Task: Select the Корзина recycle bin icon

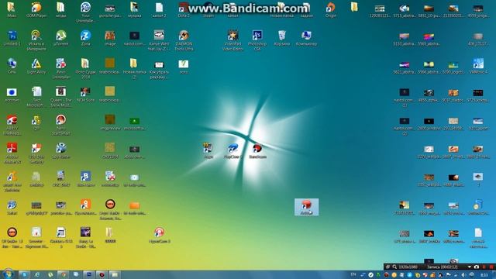Action: coord(282,38)
